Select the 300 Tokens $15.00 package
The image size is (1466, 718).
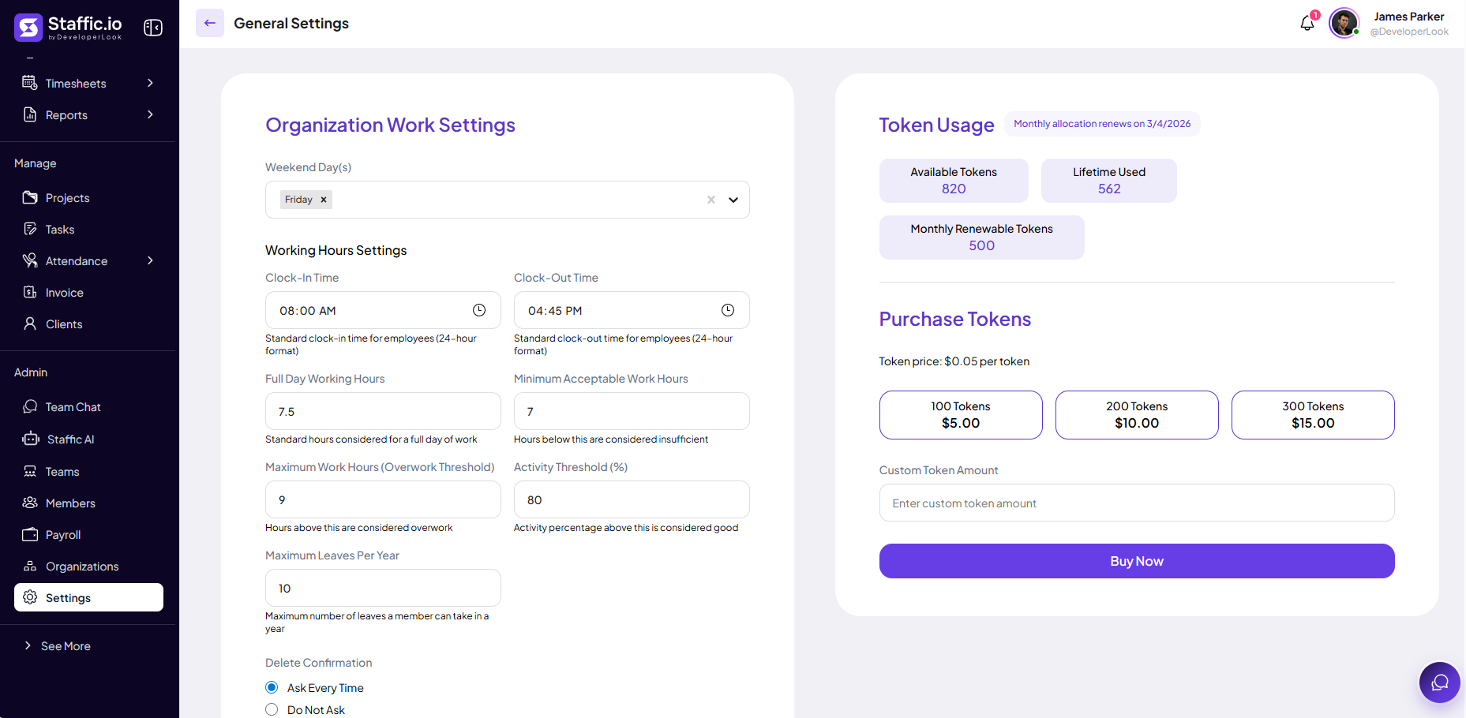coord(1313,415)
